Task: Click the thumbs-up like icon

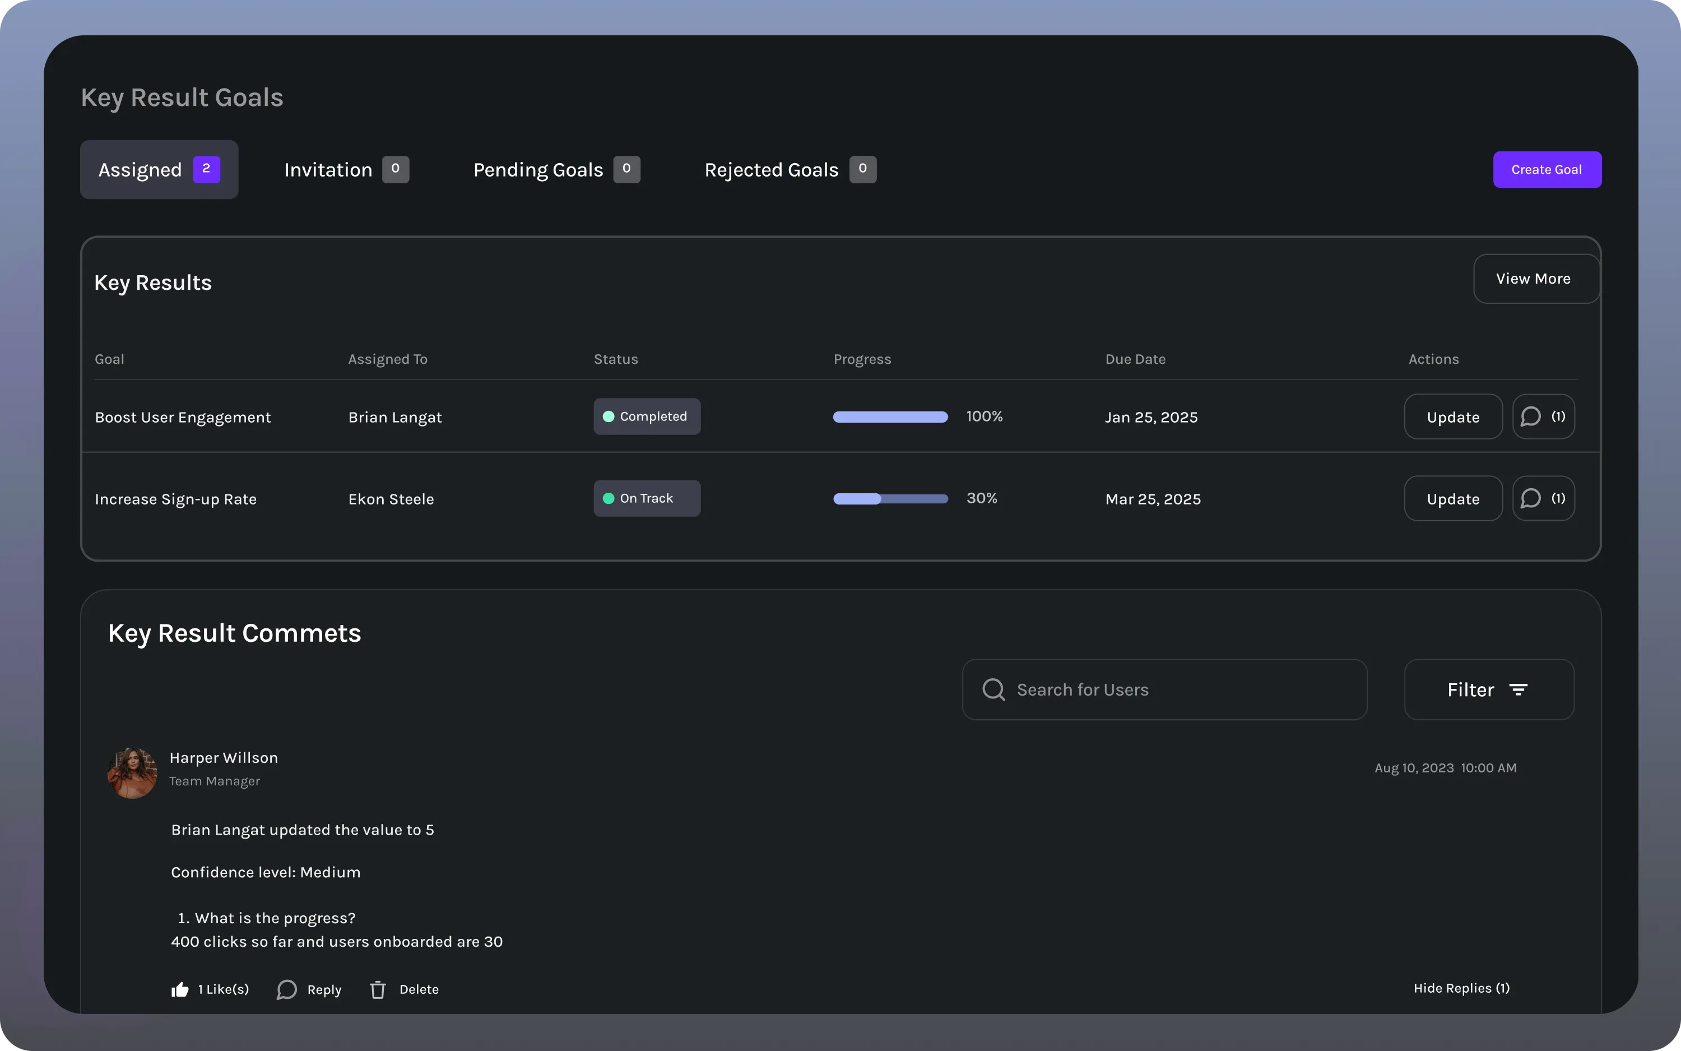Action: pyautogui.click(x=180, y=989)
